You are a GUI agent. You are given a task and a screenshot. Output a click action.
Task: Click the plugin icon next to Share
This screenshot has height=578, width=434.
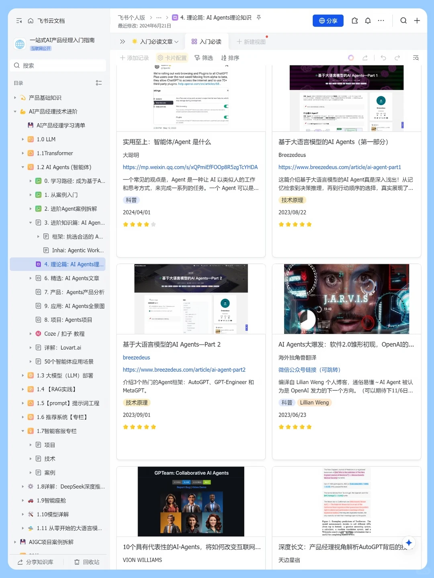(354, 20)
